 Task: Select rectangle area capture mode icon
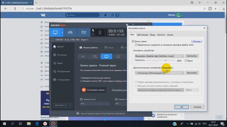pyautogui.click(x=95, y=56)
